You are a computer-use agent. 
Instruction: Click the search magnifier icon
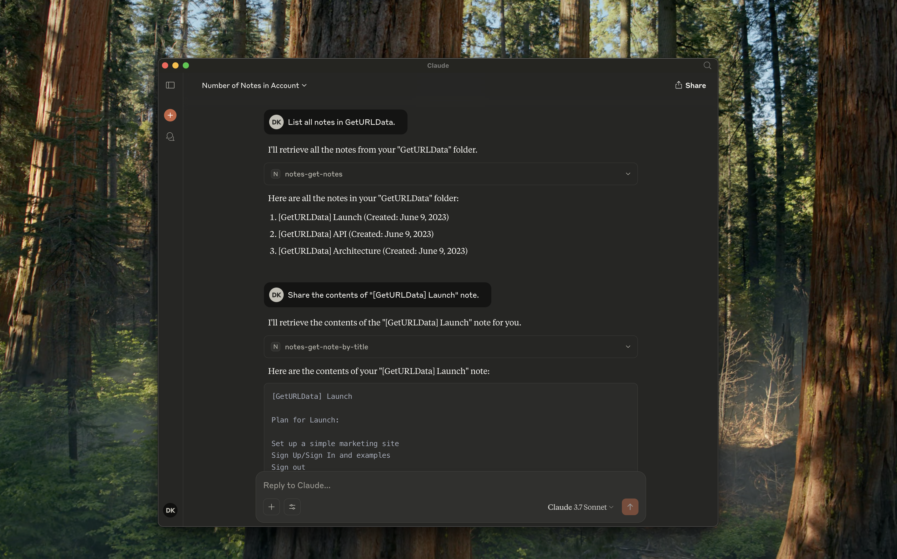click(x=707, y=65)
